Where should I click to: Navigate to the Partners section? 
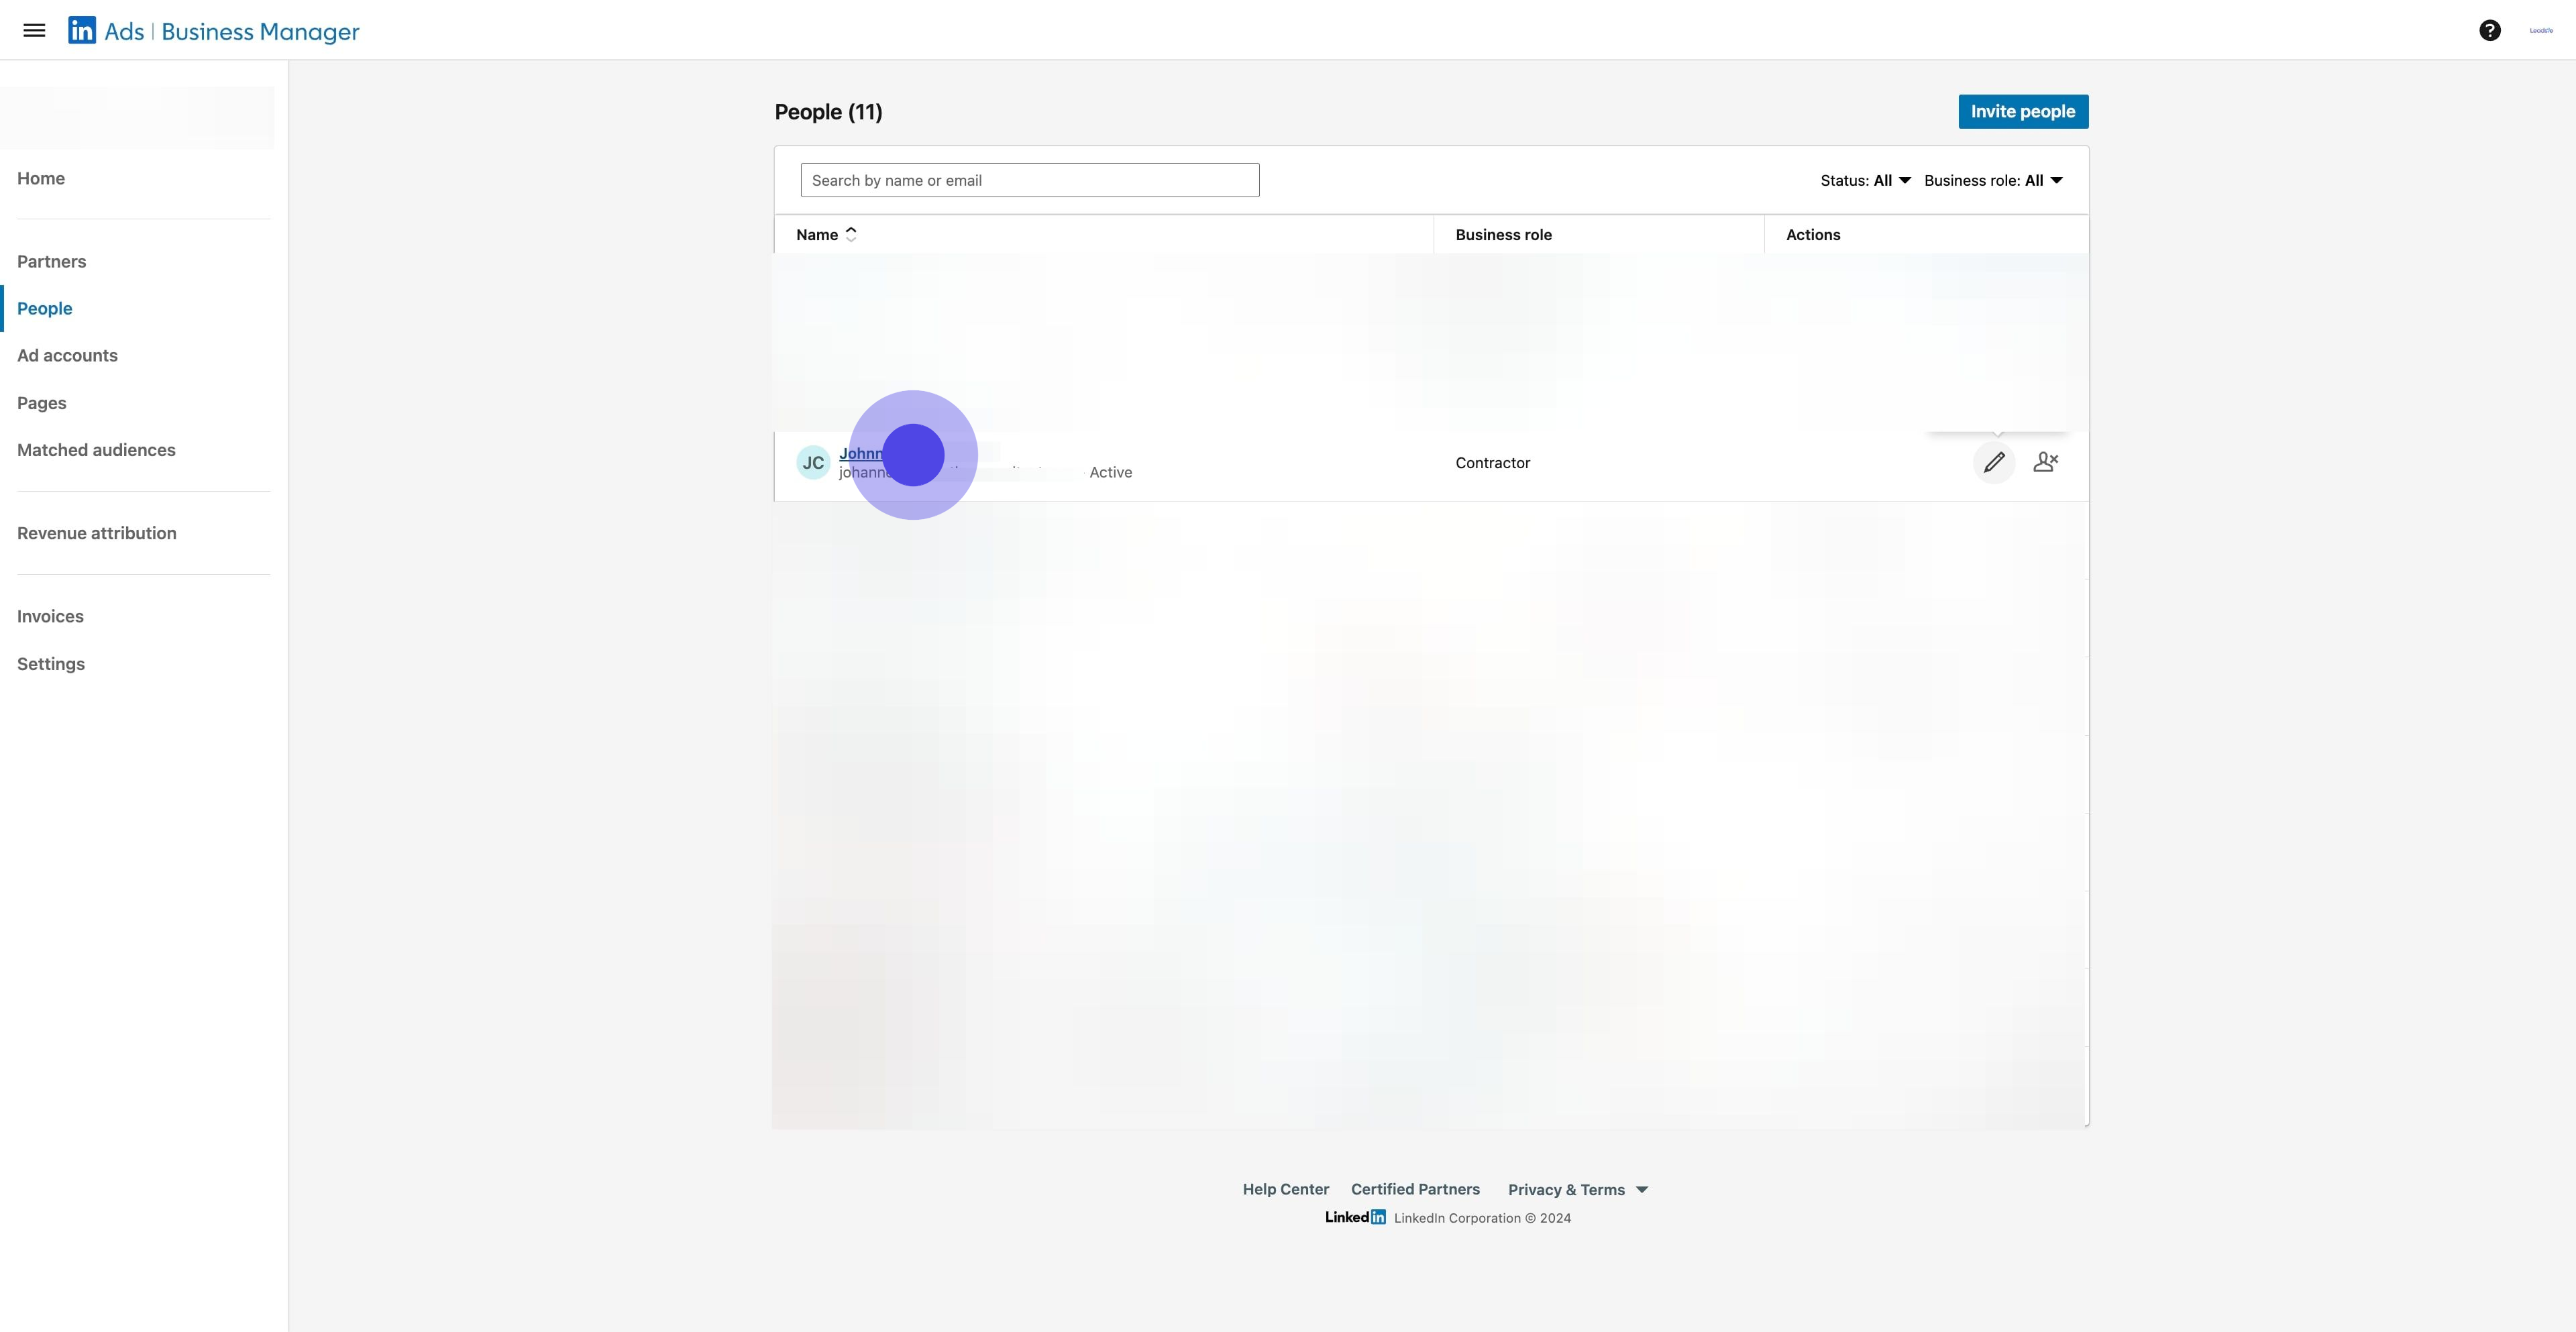click(x=51, y=261)
